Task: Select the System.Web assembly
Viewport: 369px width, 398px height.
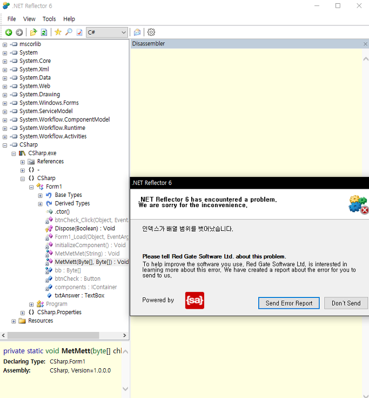Action: (x=35, y=86)
